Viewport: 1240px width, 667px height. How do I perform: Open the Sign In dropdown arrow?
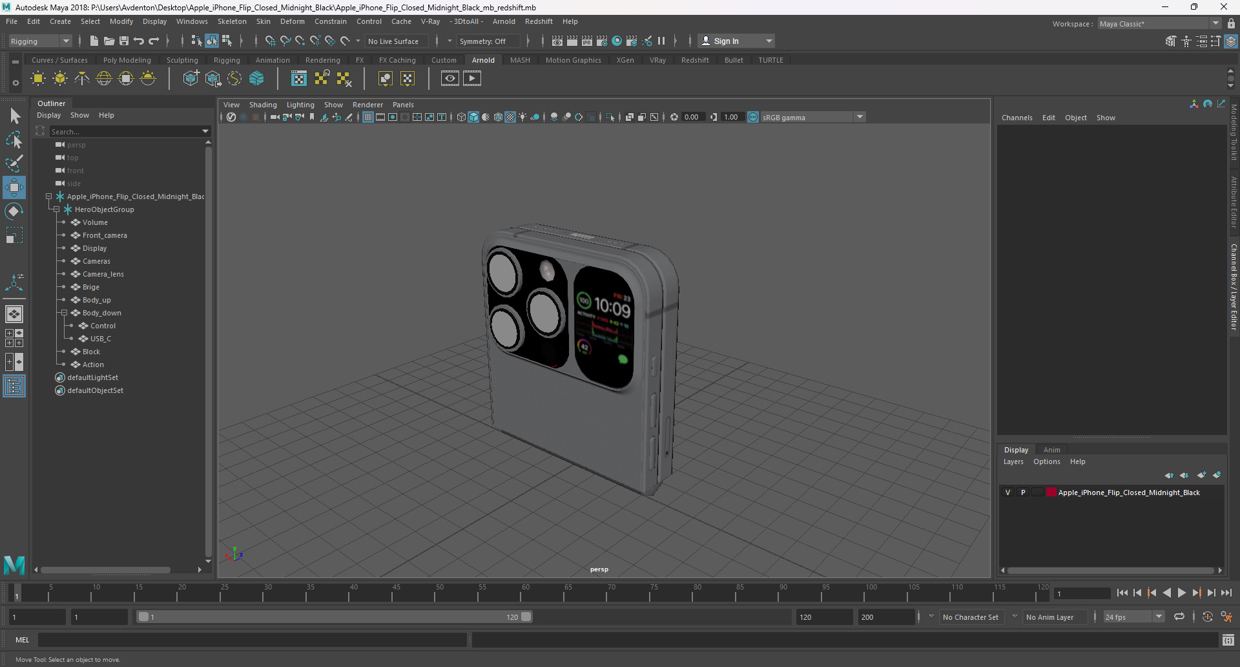(x=769, y=41)
